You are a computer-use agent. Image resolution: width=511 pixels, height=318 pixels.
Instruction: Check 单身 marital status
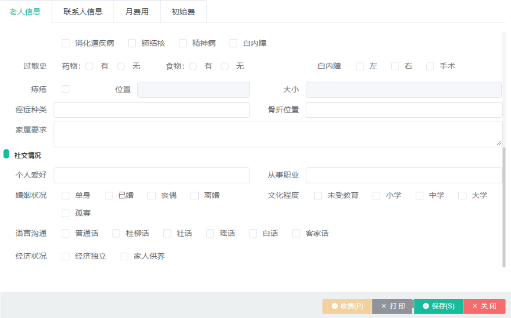[65, 196]
